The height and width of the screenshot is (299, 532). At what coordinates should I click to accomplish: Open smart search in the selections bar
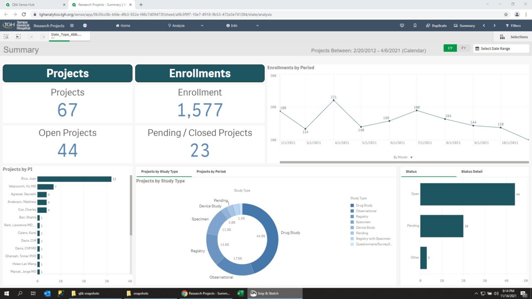tap(6, 37)
